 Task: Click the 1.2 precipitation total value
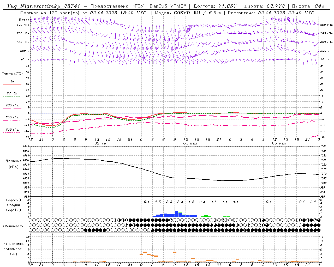191,202
